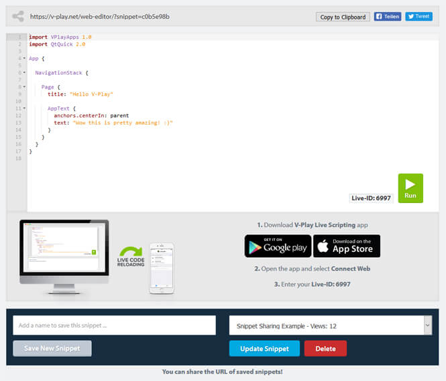Screen dimensions: 446x381
Task: Click the import QtQuick 2.0 line
Action: pos(57,44)
